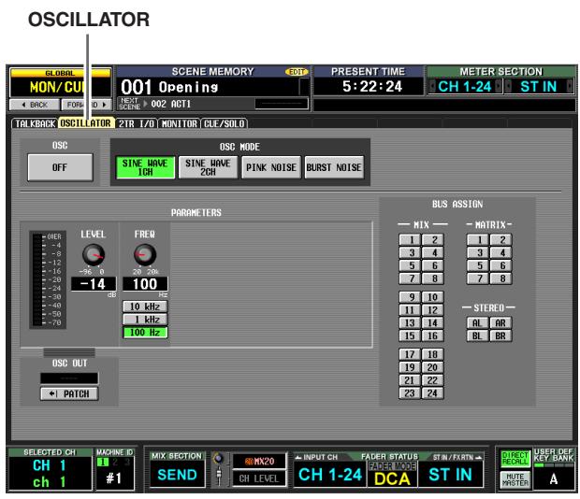Assign oscillator to MIX bus 20

click(x=433, y=367)
